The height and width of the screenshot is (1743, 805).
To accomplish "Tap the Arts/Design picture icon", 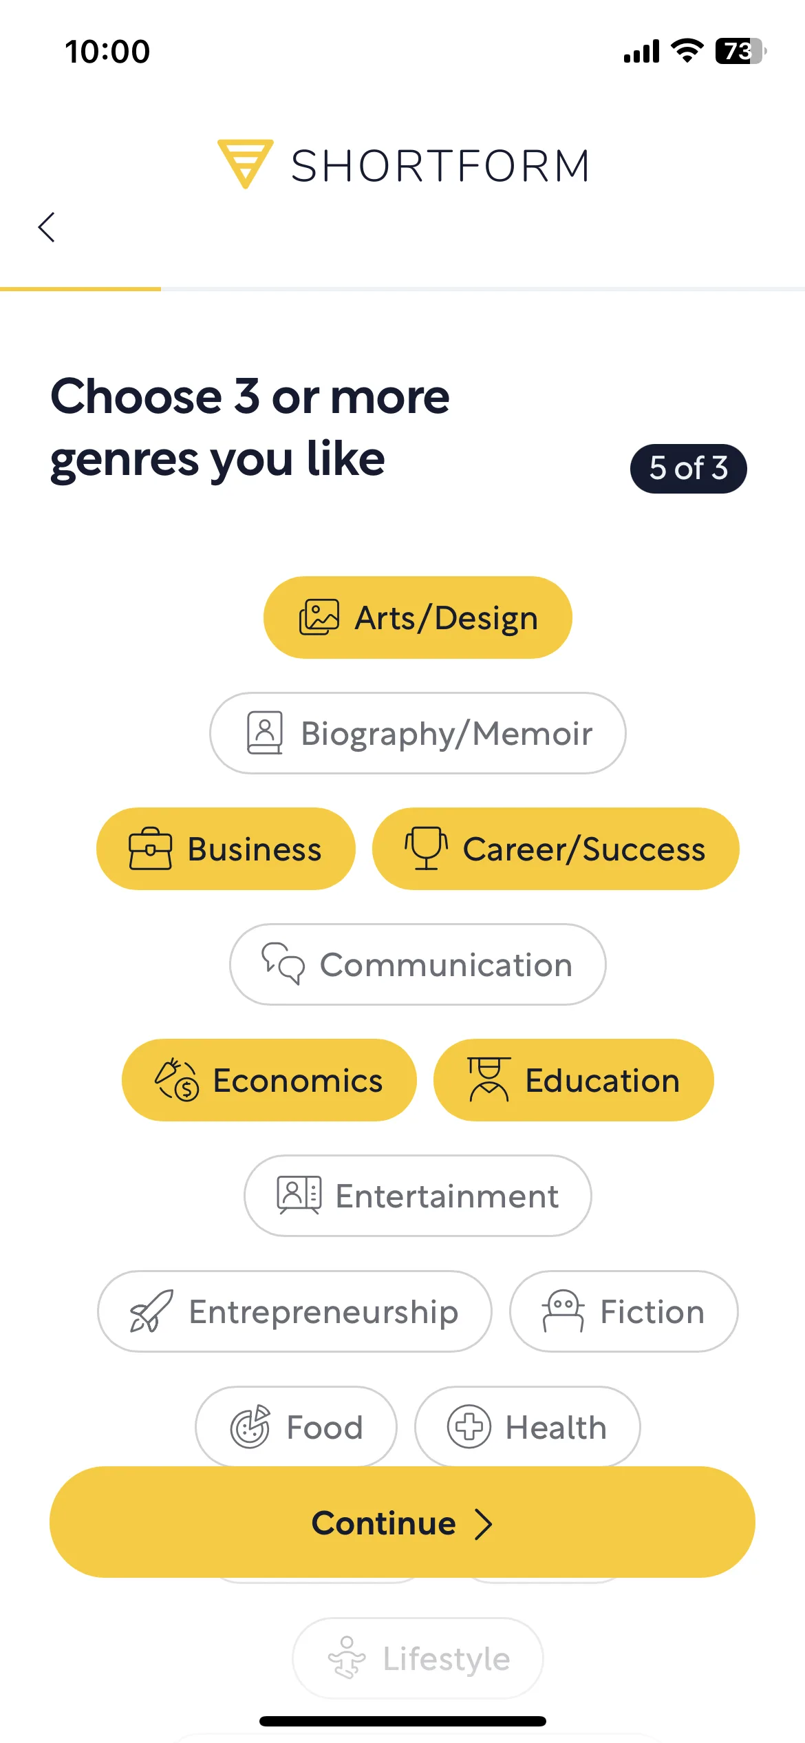I will (x=319, y=617).
